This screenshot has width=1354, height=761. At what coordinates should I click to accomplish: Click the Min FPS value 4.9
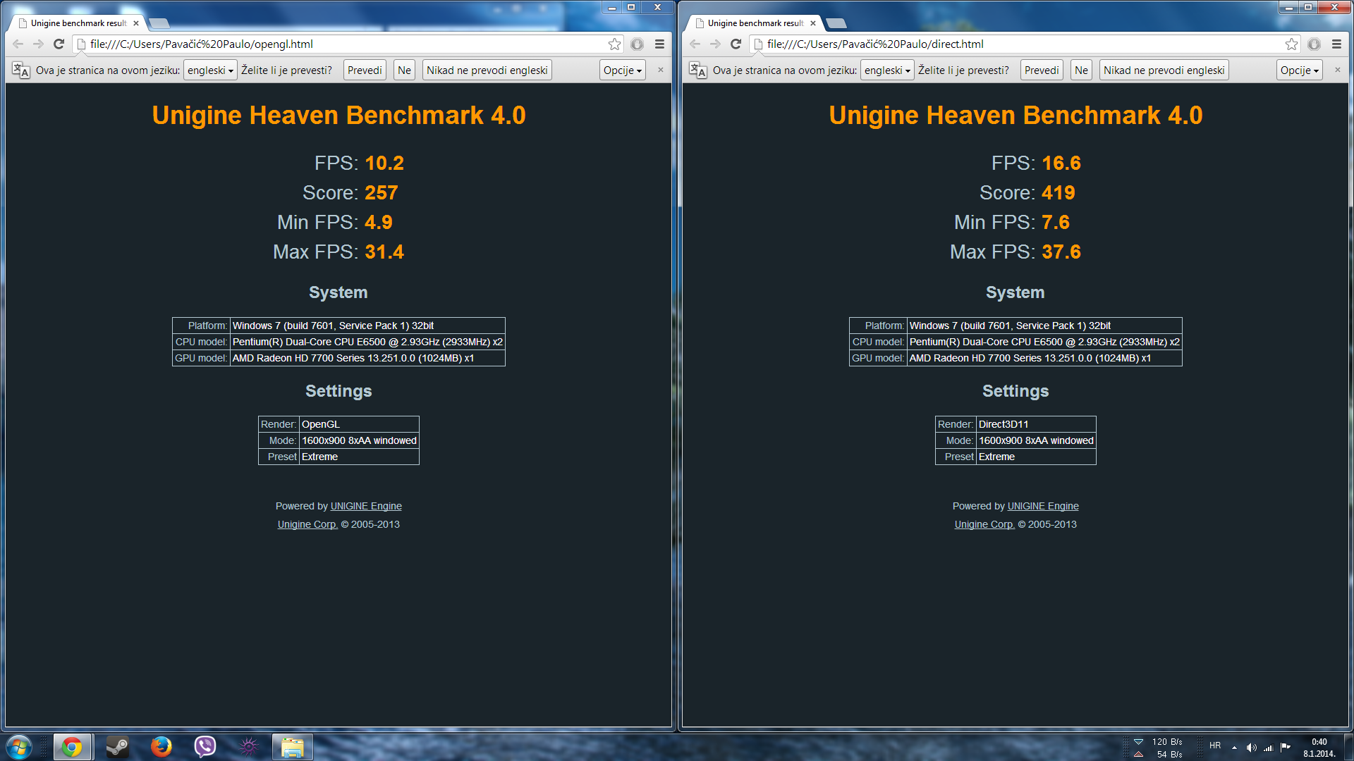click(x=379, y=223)
